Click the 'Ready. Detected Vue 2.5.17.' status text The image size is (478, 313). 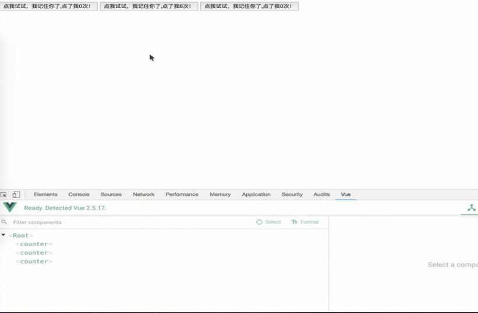click(65, 208)
